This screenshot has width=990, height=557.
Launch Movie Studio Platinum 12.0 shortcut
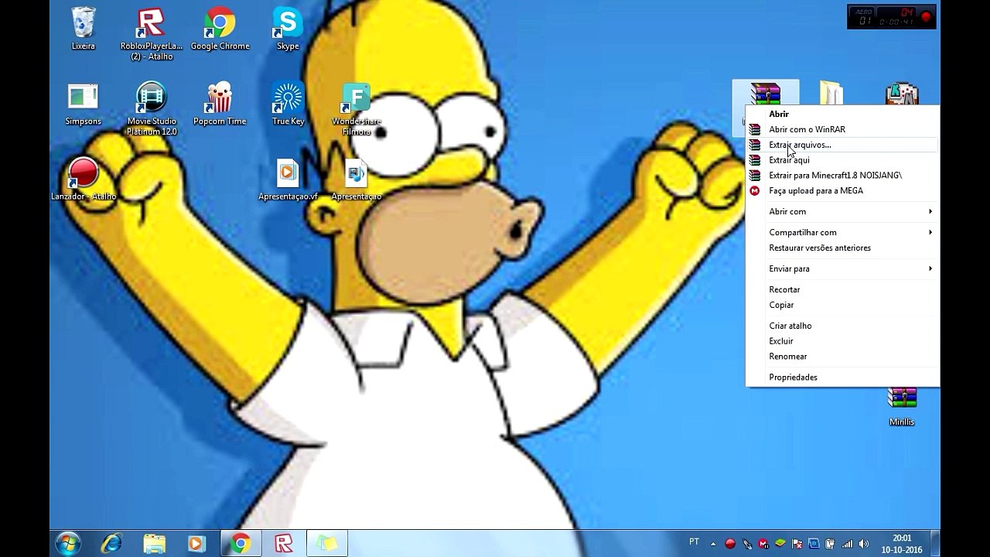(x=152, y=109)
